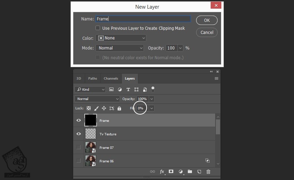Click the lock all padlock icon

click(119, 108)
